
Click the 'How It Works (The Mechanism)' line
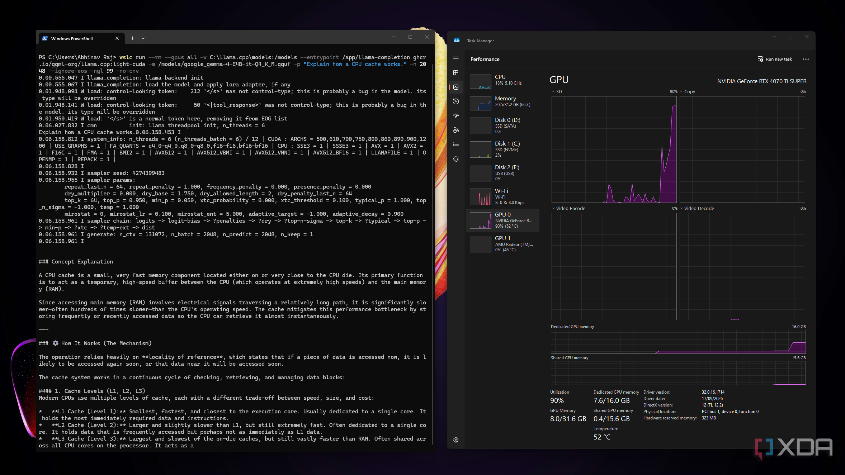(95, 343)
